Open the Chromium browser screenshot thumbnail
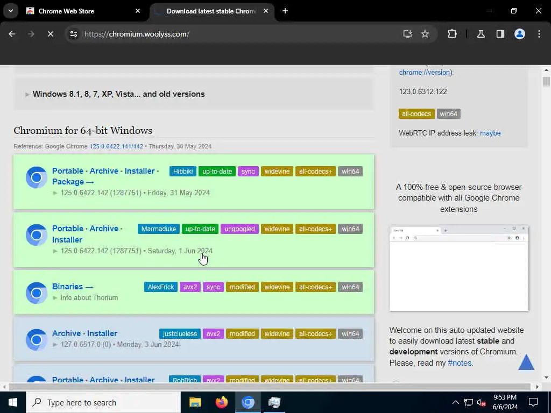This screenshot has width=551, height=413. 459,268
